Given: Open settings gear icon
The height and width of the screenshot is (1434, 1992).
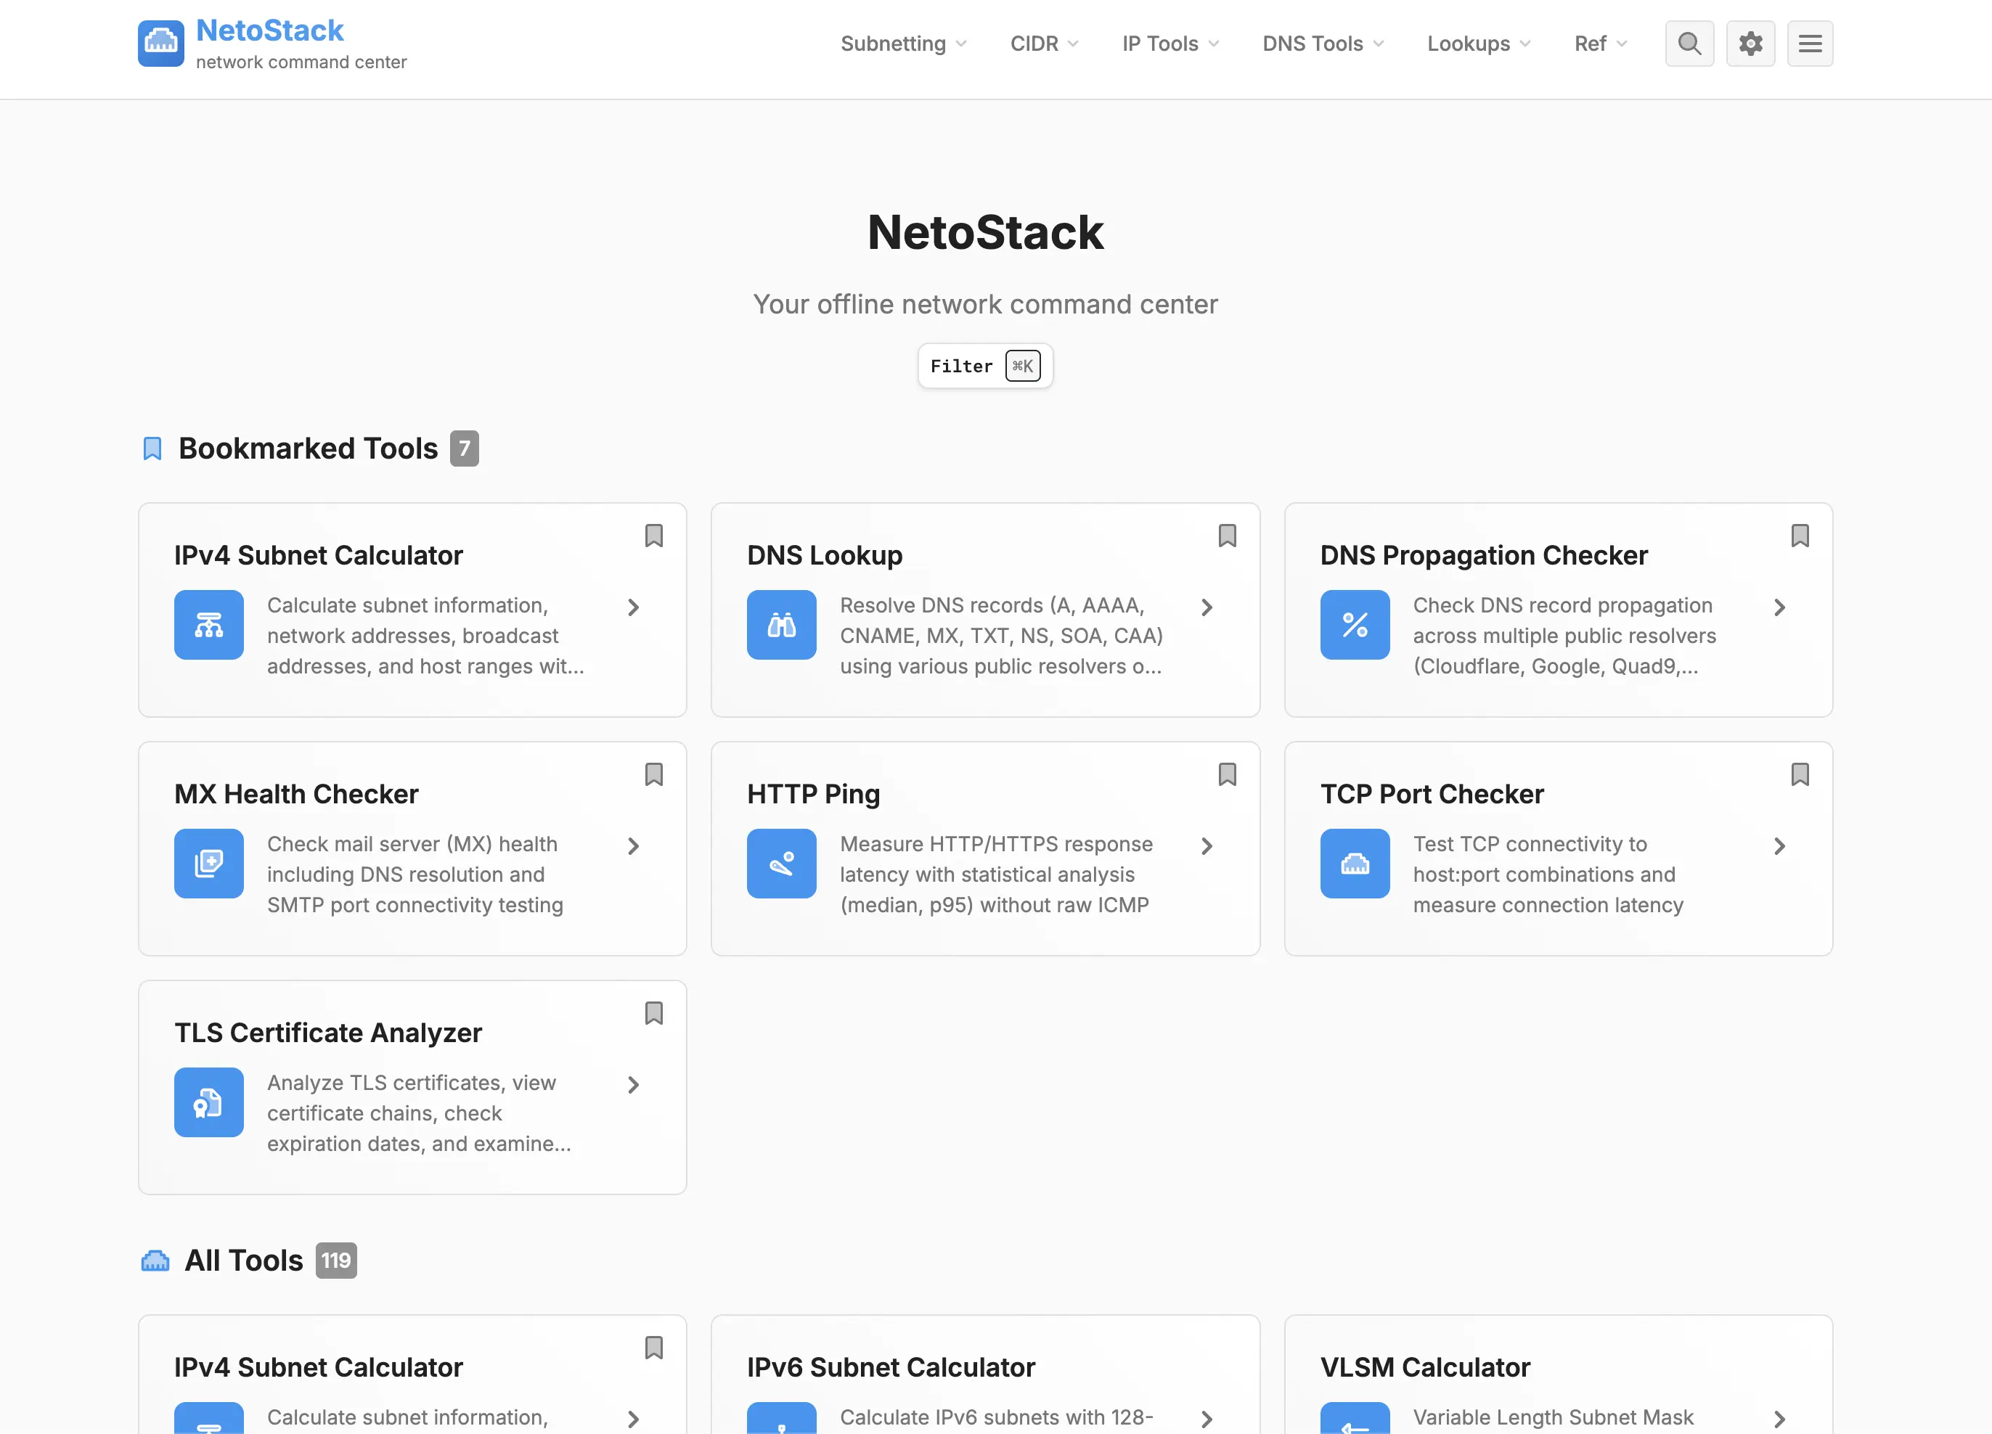Looking at the screenshot, I should pos(1750,43).
